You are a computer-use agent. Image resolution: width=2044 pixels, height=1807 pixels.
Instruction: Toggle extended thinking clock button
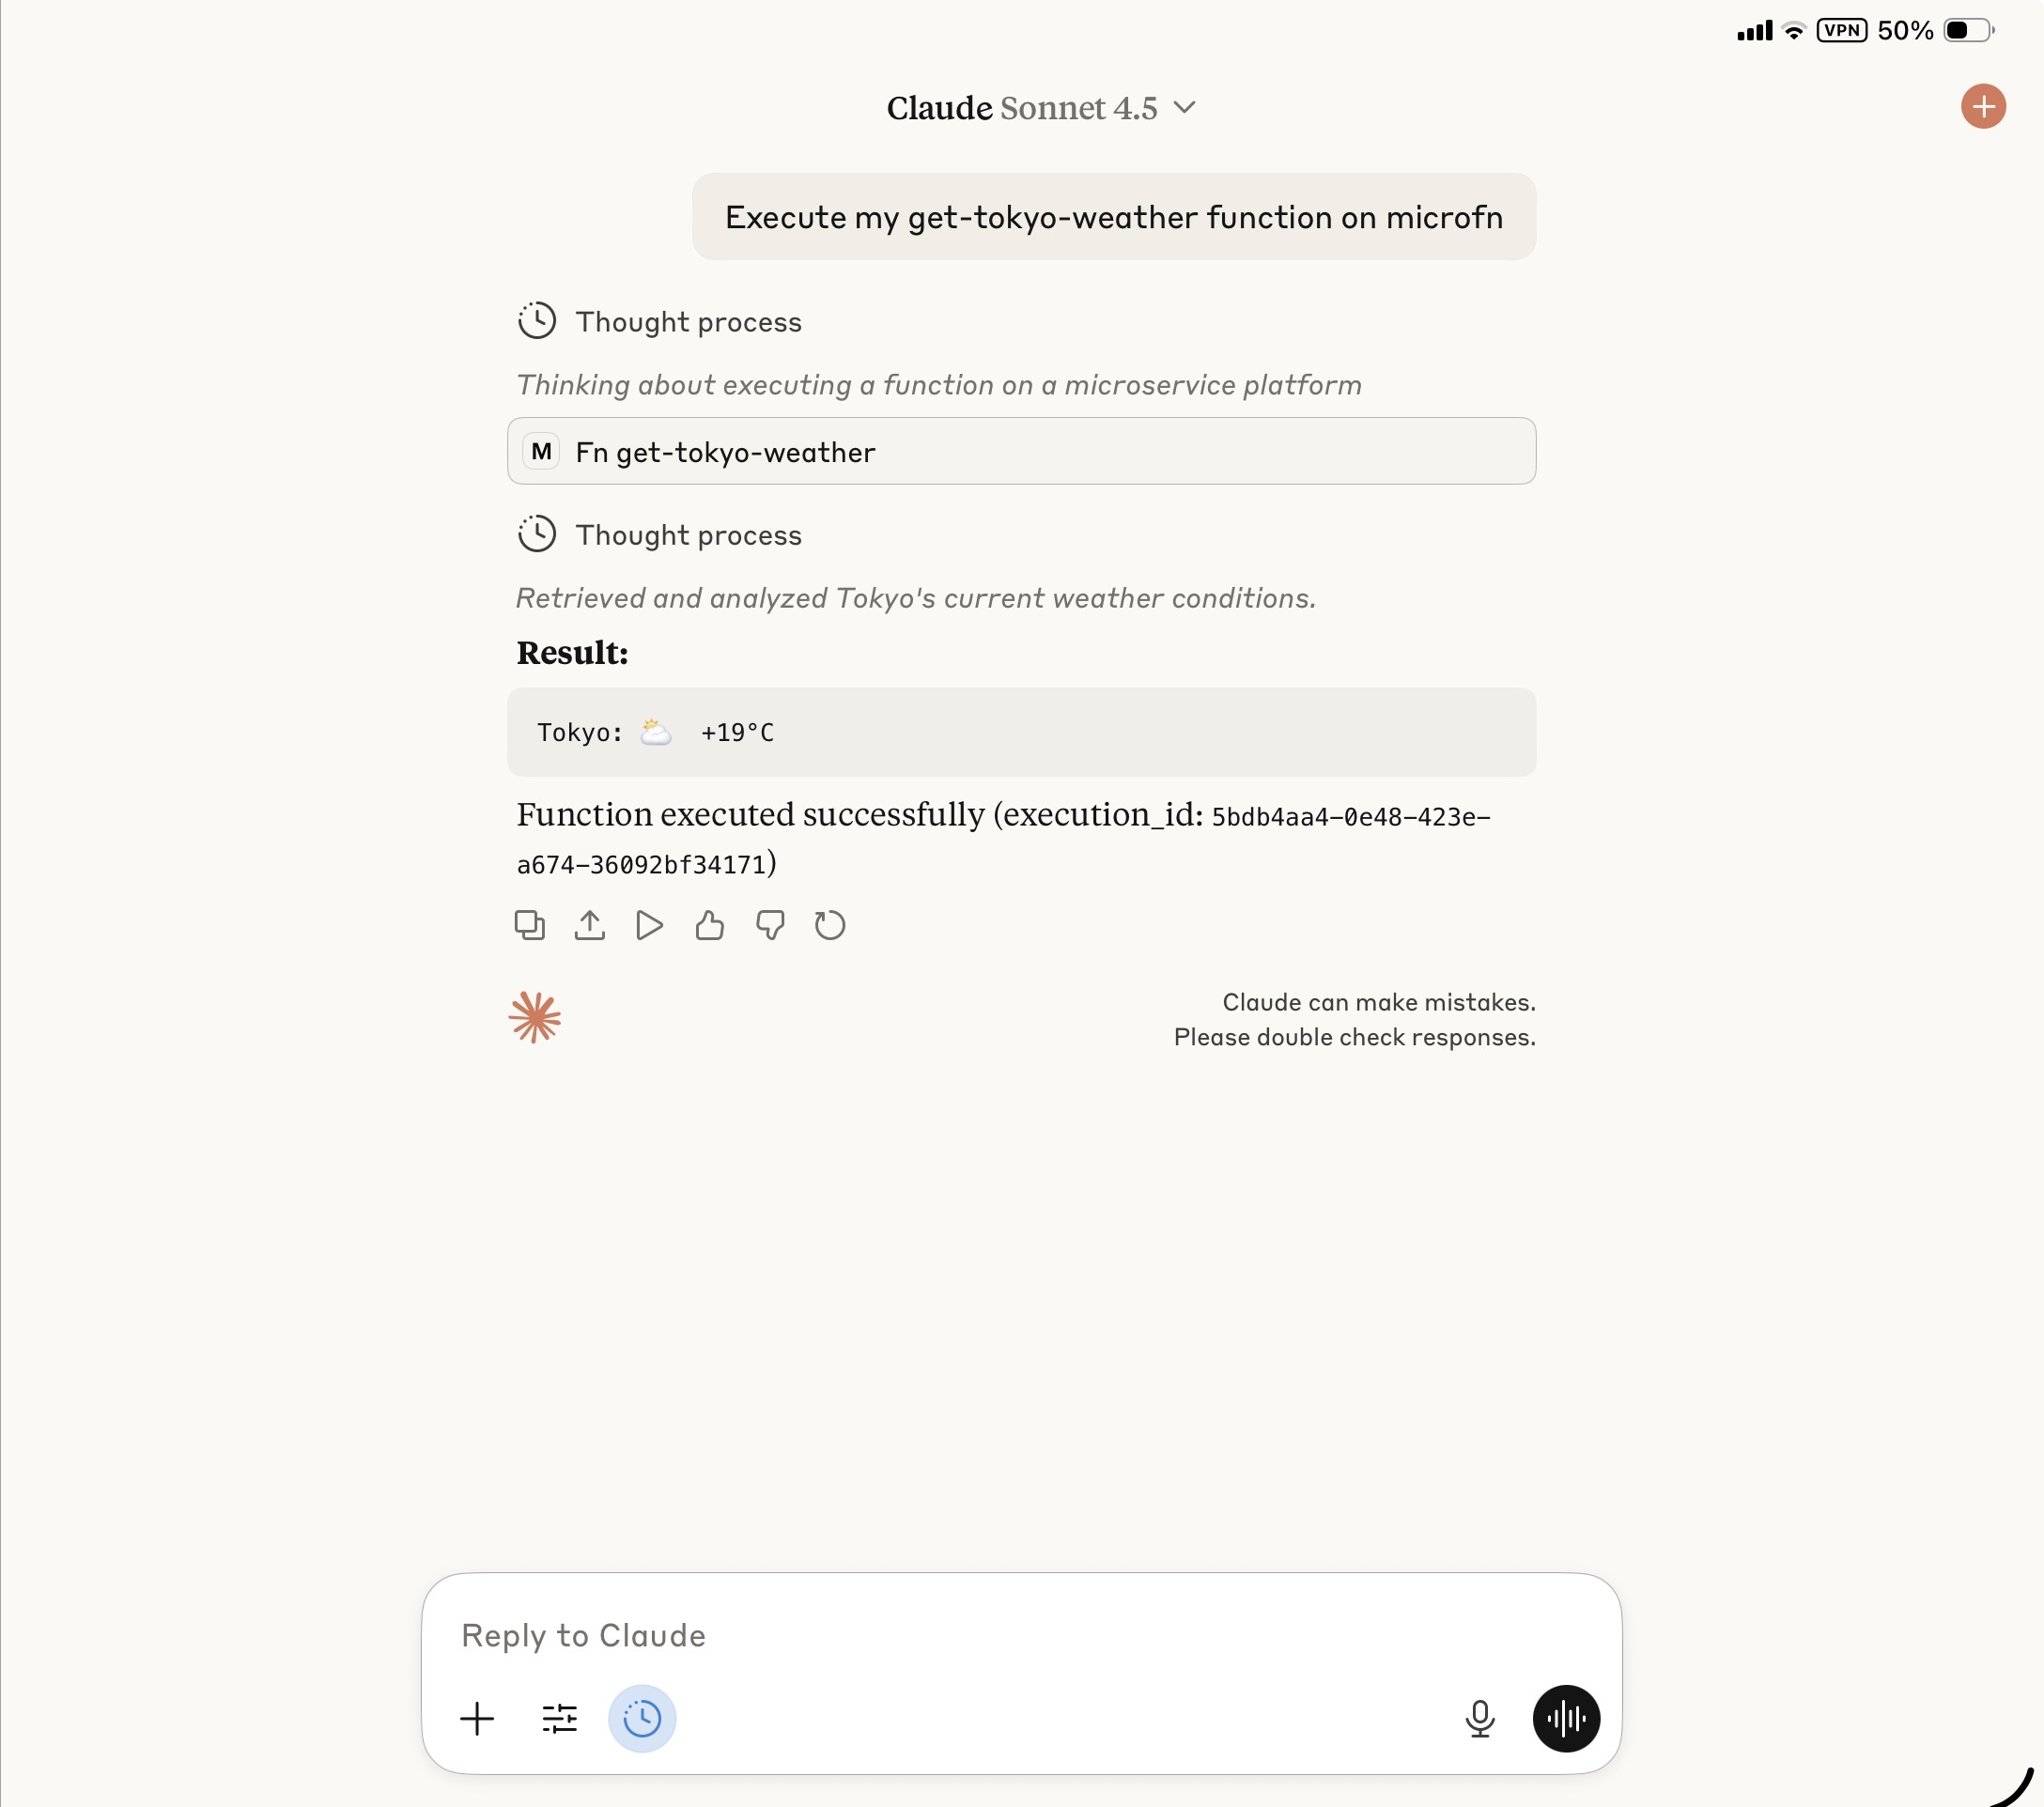point(642,1718)
